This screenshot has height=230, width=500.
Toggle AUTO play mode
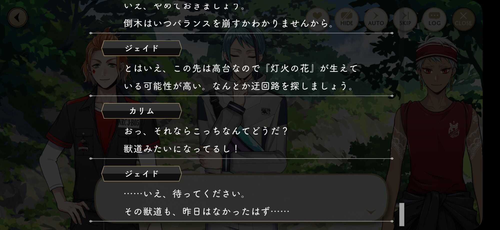(376, 19)
